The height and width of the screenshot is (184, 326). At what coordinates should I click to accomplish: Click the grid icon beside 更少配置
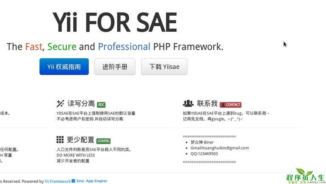[60, 140]
